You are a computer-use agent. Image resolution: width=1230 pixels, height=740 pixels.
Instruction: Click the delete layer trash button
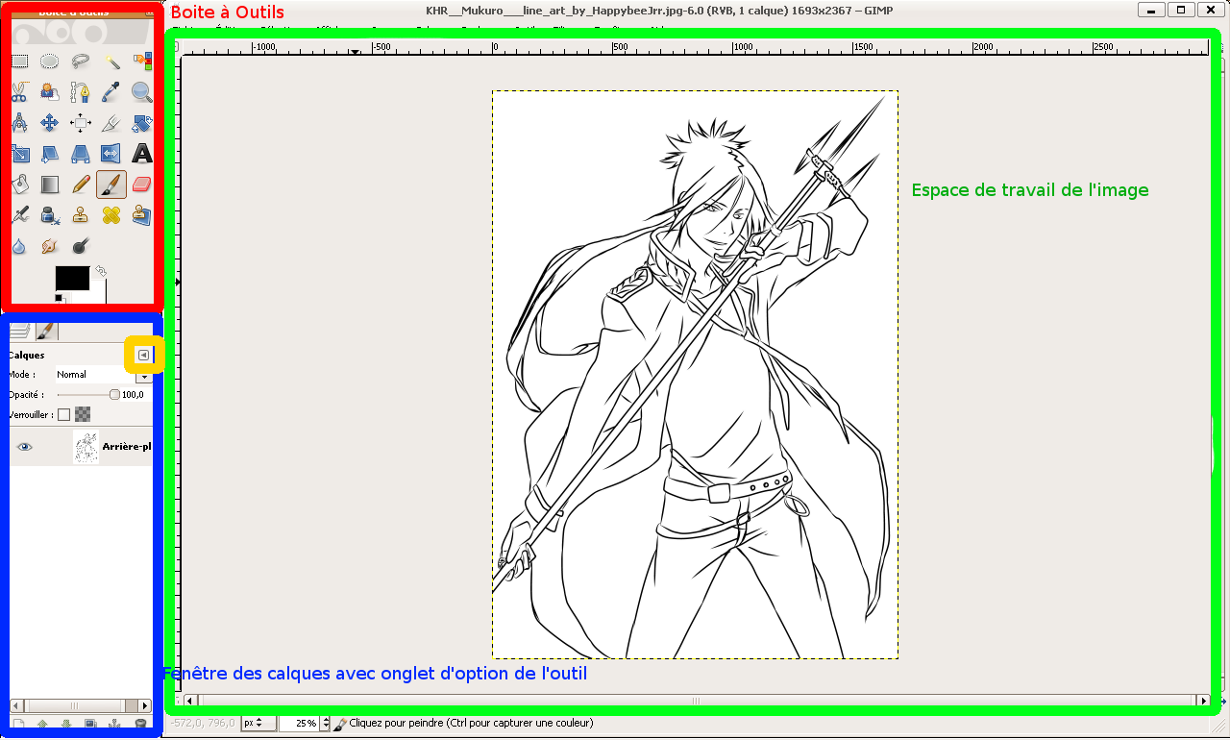[x=141, y=725]
